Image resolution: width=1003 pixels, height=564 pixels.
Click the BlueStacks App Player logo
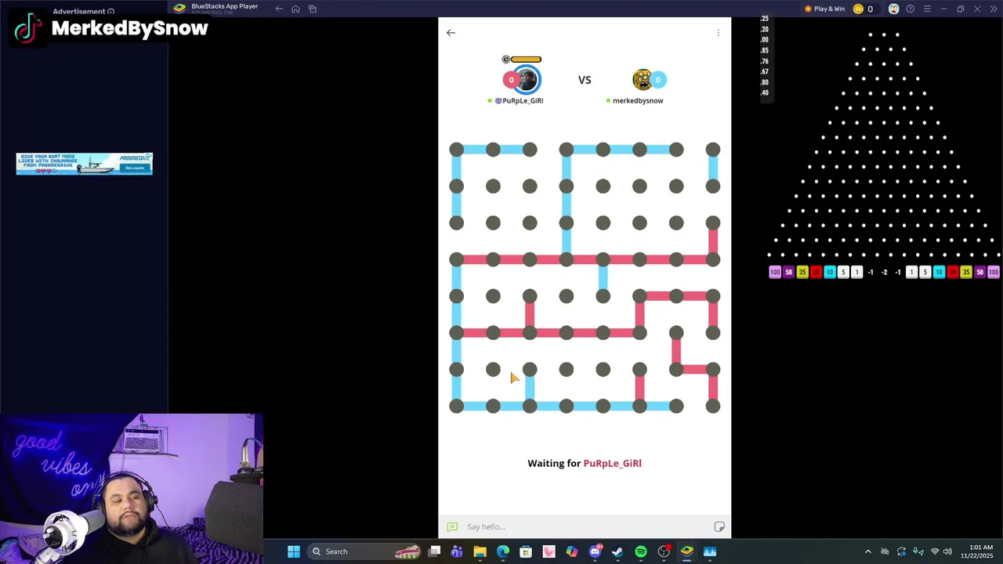(x=179, y=9)
